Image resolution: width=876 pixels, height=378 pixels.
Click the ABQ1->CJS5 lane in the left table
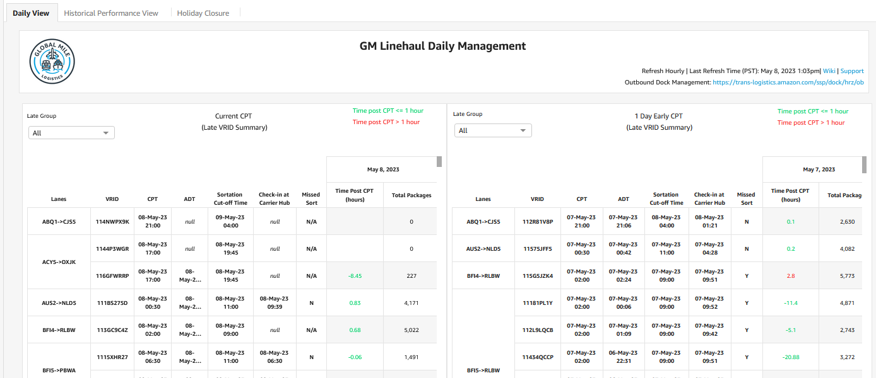pos(59,221)
